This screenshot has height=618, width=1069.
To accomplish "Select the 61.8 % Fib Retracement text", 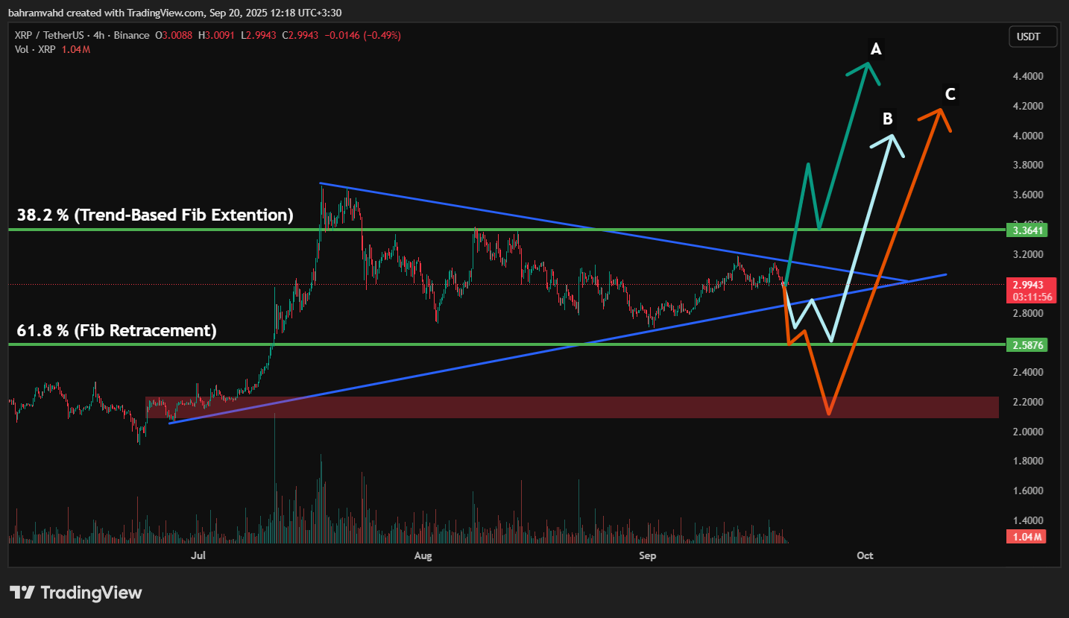I will 117,330.
